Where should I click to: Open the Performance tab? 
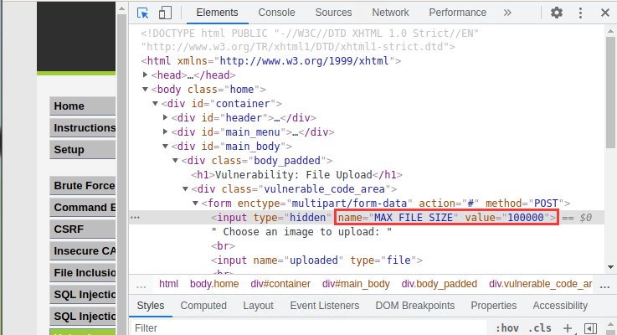point(458,13)
